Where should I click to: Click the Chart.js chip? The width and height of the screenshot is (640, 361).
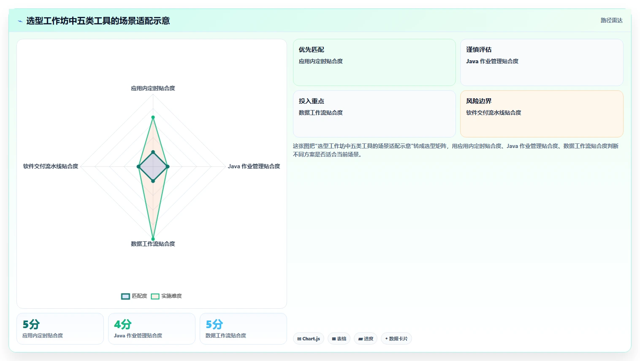(x=309, y=339)
